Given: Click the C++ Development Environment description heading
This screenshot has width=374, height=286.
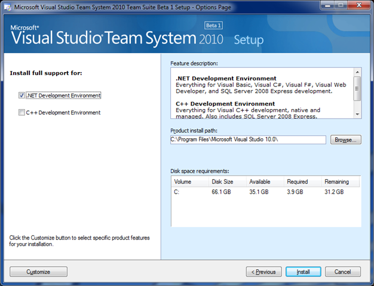Looking at the screenshot, I should pyautogui.click(x=225, y=104).
